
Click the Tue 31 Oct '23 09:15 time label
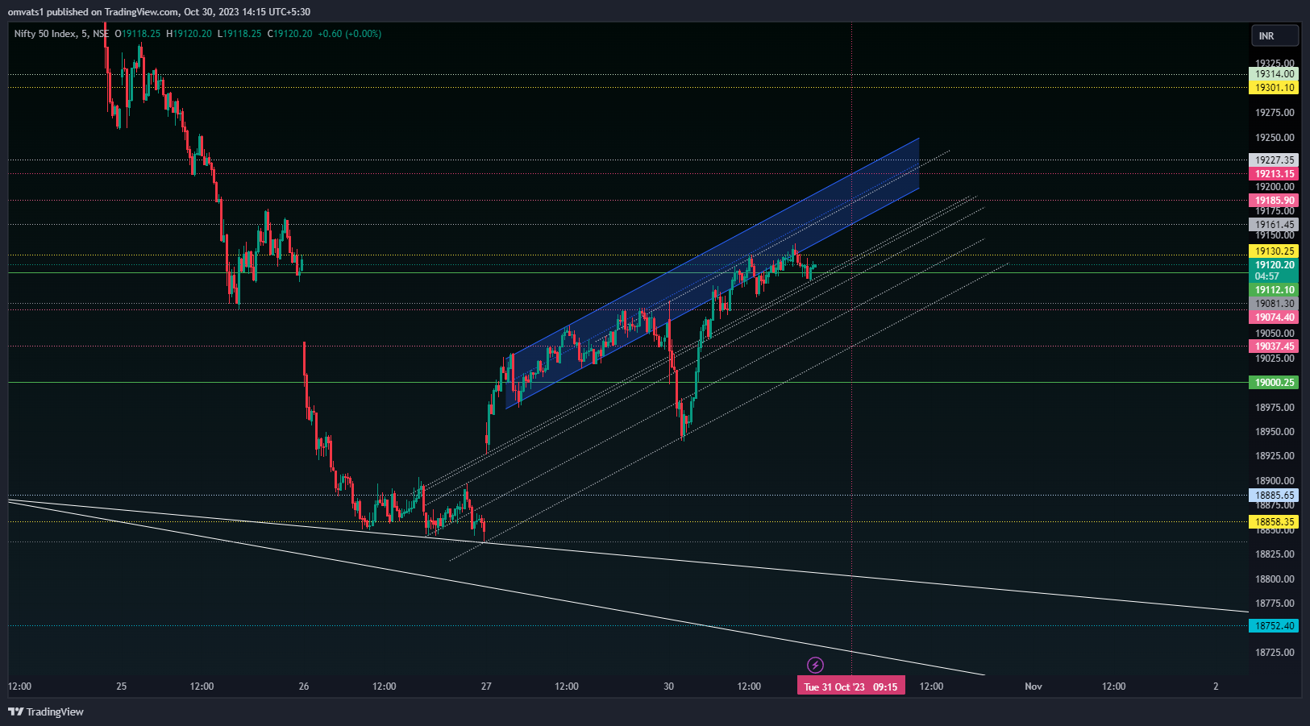click(x=851, y=687)
